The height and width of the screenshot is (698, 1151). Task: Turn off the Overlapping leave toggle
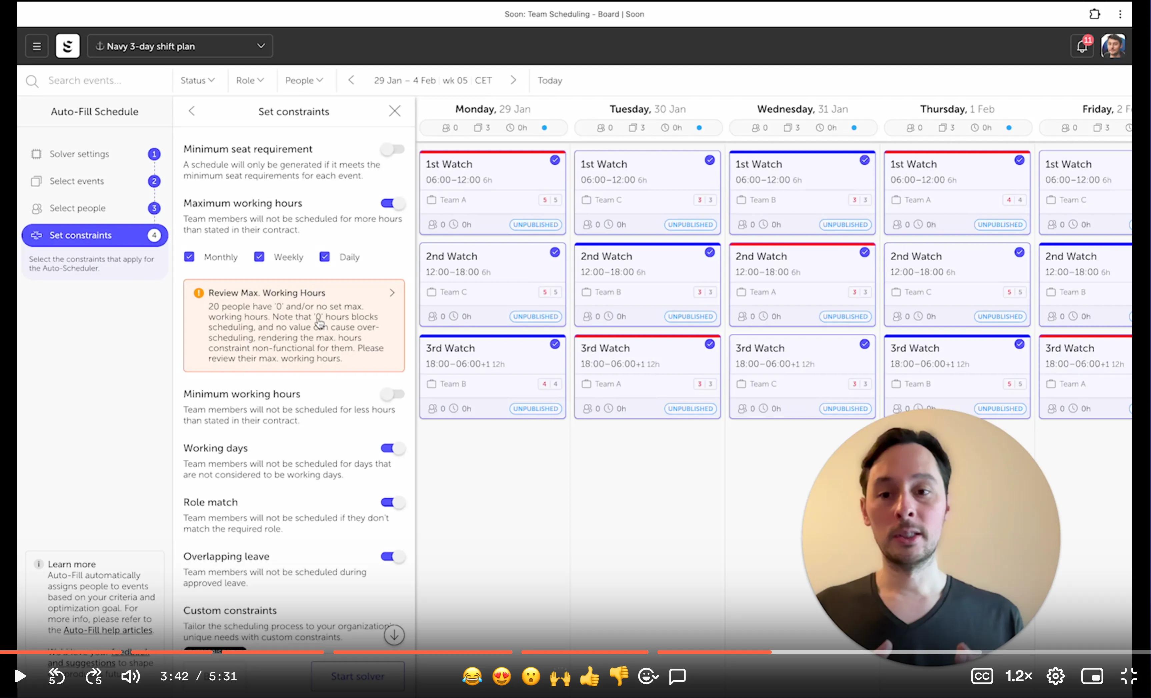tap(392, 557)
